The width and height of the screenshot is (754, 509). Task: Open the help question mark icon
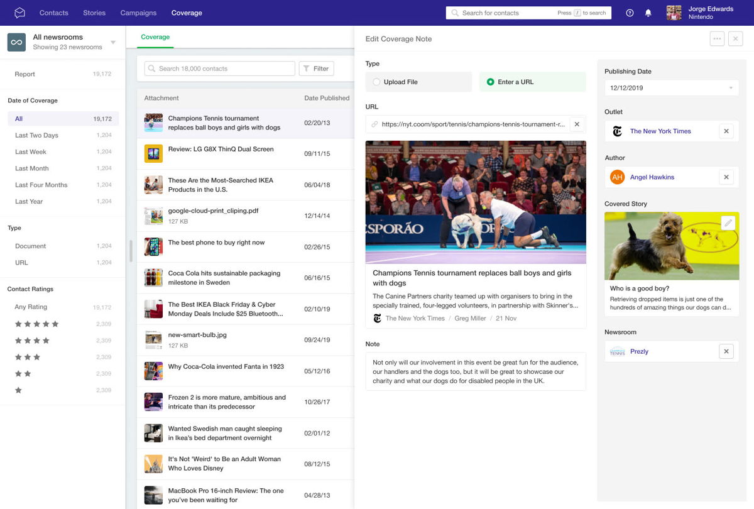pyautogui.click(x=630, y=13)
